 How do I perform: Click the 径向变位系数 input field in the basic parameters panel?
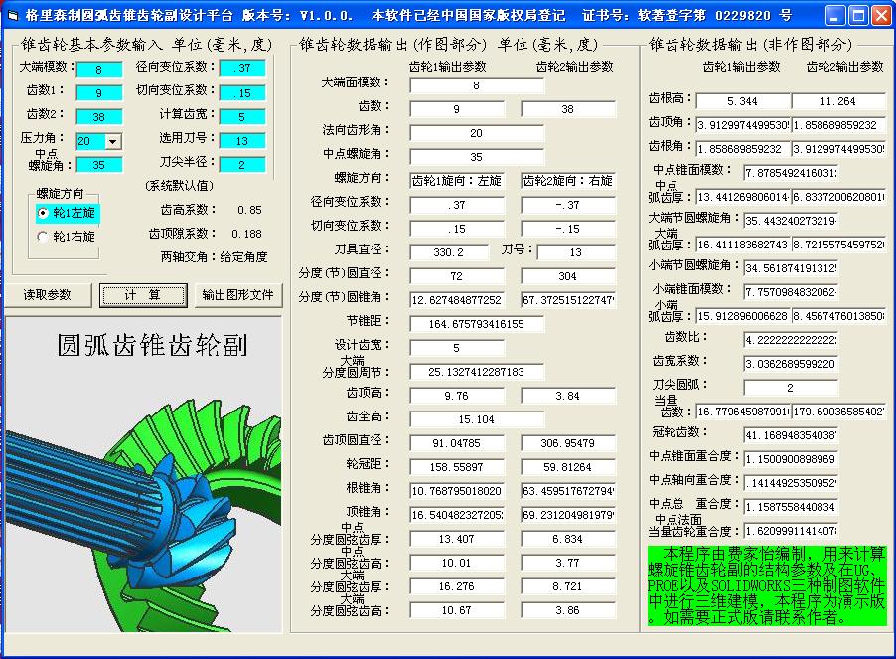[242, 68]
